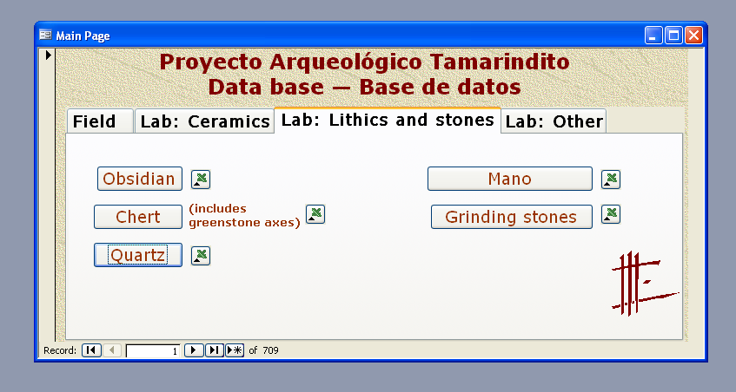Image resolution: width=736 pixels, height=392 pixels.
Task: Open the Lab: Ceramics tab
Action: tap(205, 121)
